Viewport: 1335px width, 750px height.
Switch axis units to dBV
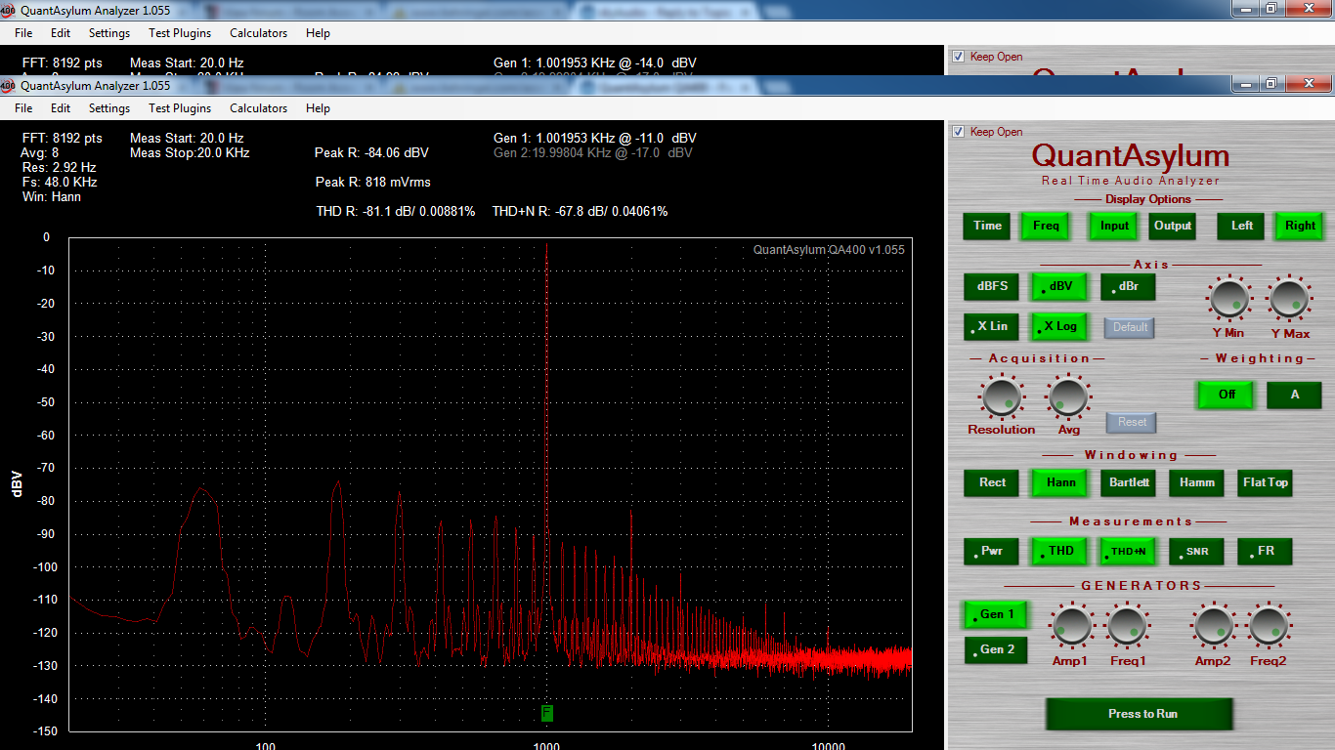point(1060,287)
